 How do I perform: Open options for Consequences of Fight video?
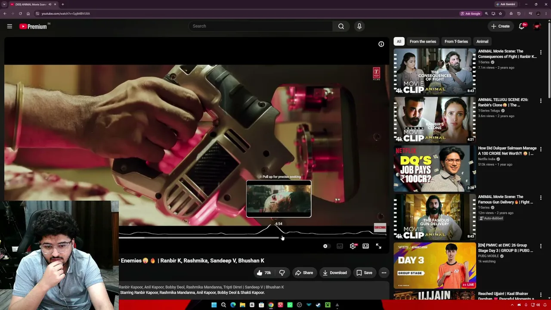[541, 52]
